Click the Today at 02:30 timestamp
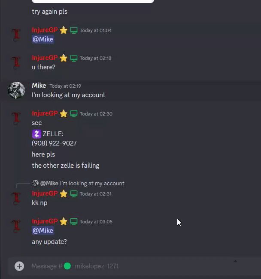This screenshot has width=261, height=279. (x=96, y=114)
